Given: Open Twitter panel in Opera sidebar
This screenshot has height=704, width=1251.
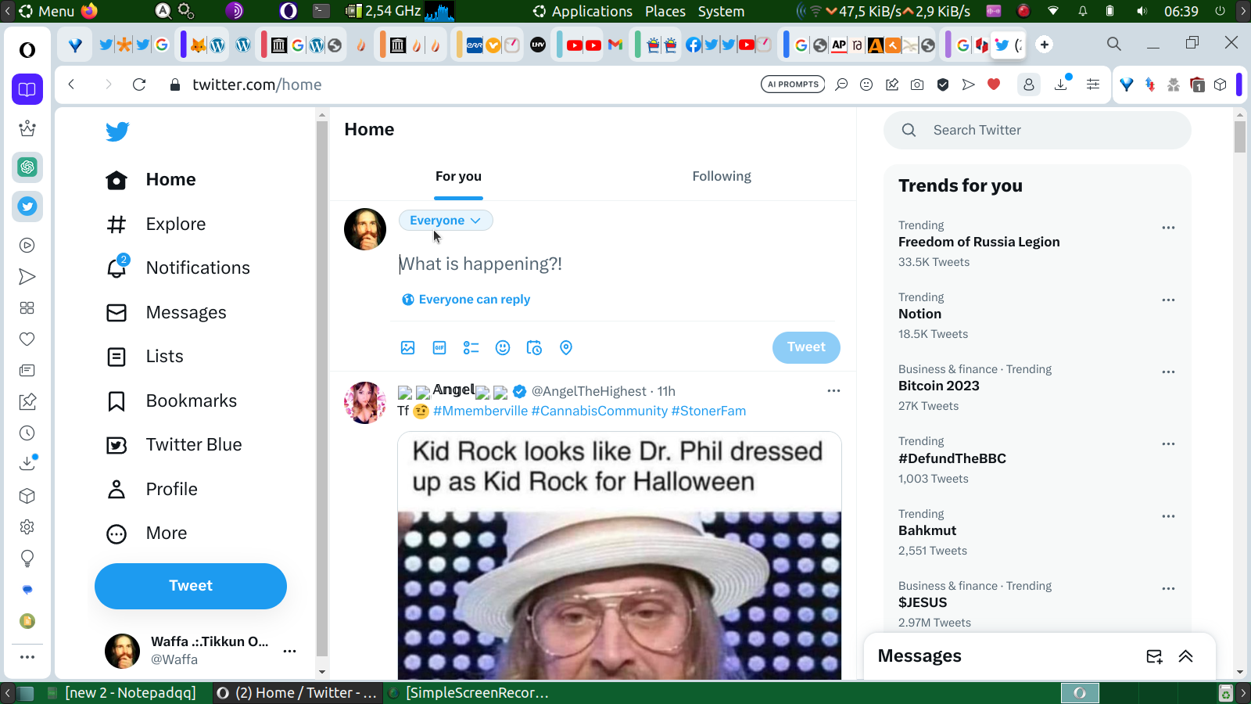Looking at the screenshot, I should (x=27, y=207).
